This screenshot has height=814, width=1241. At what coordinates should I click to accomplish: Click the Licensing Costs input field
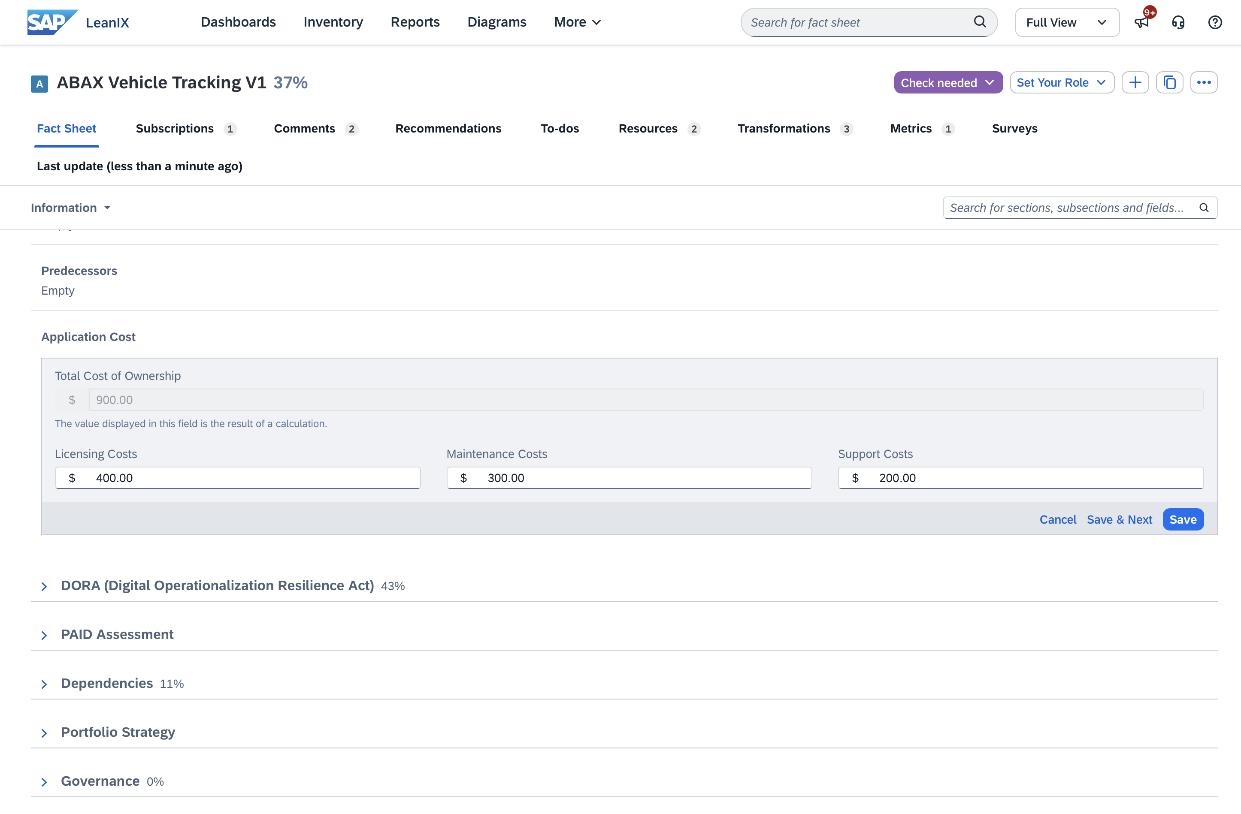click(x=238, y=478)
